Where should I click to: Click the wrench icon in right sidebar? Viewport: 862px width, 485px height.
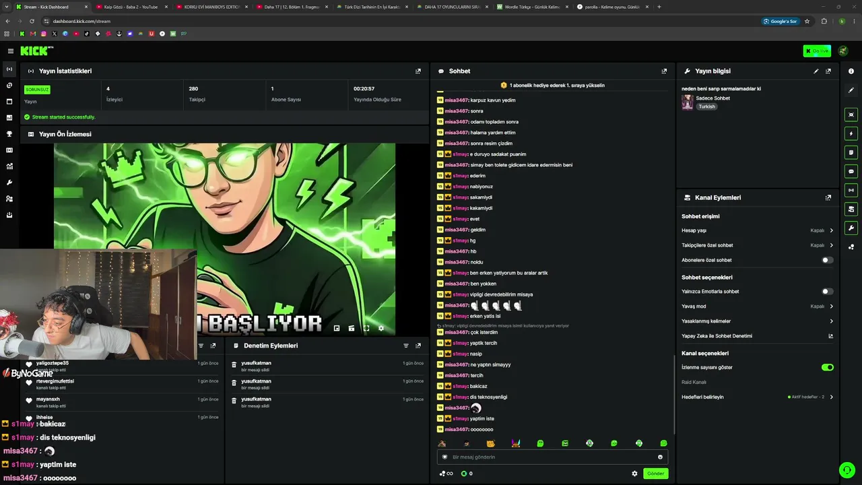point(851,228)
